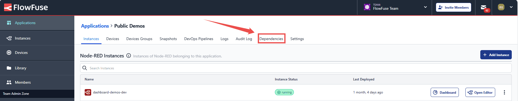Select the Instances tab
Viewport: 518px width, 101px height.
coord(91,39)
